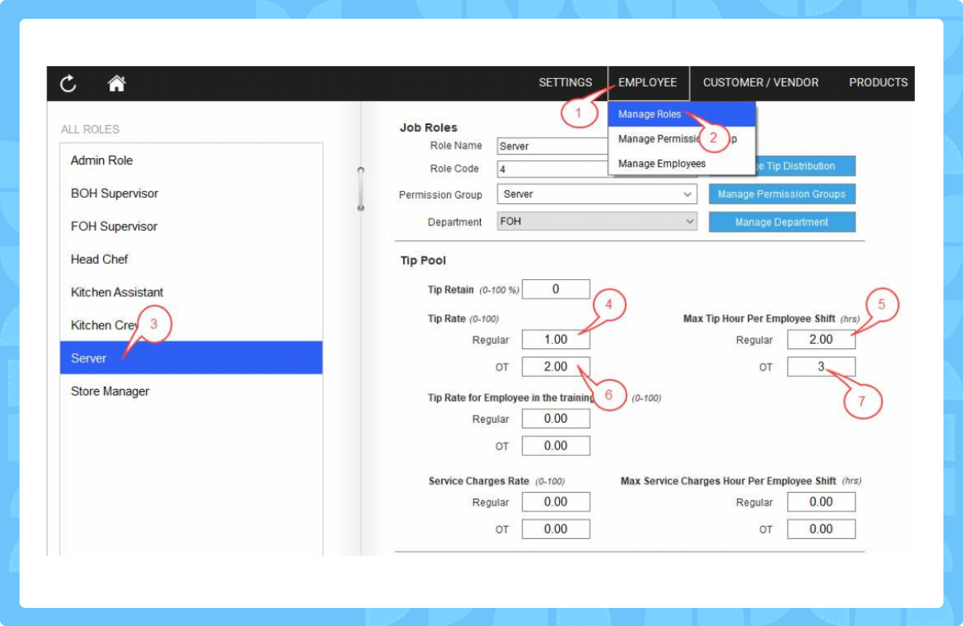963x626 pixels.
Task: Click the Role Name input field
Action: pos(552,146)
